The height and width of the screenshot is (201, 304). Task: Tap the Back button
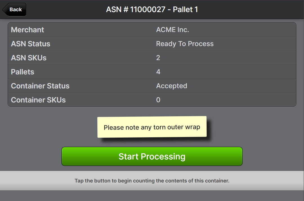pos(15,10)
